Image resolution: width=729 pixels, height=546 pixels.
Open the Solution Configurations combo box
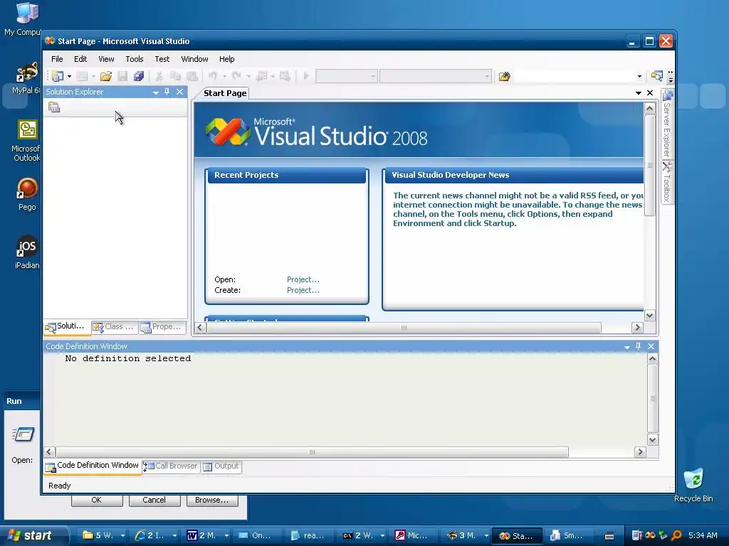pos(347,76)
